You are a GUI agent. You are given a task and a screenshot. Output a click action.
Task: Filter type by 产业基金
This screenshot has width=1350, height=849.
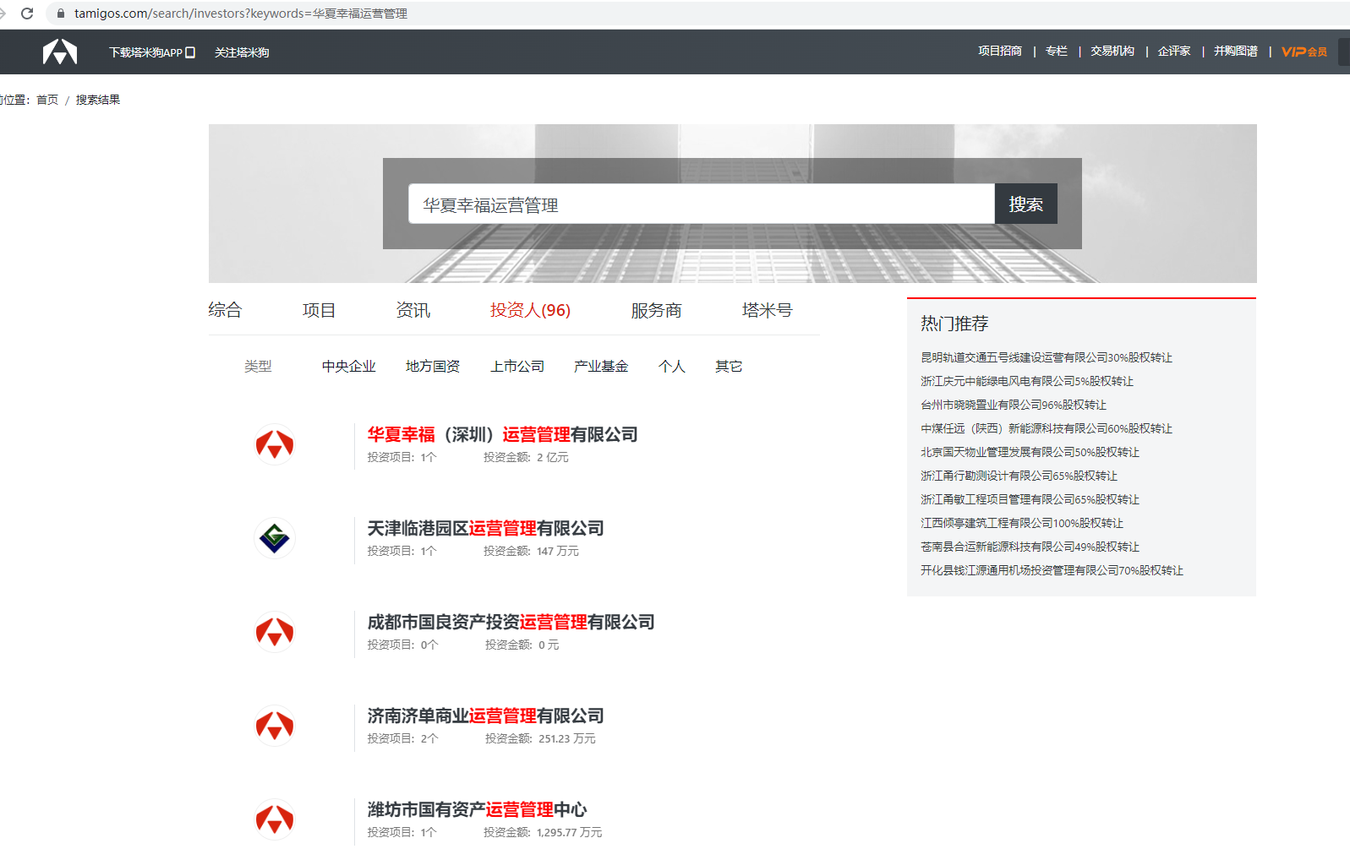pos(601,366)
